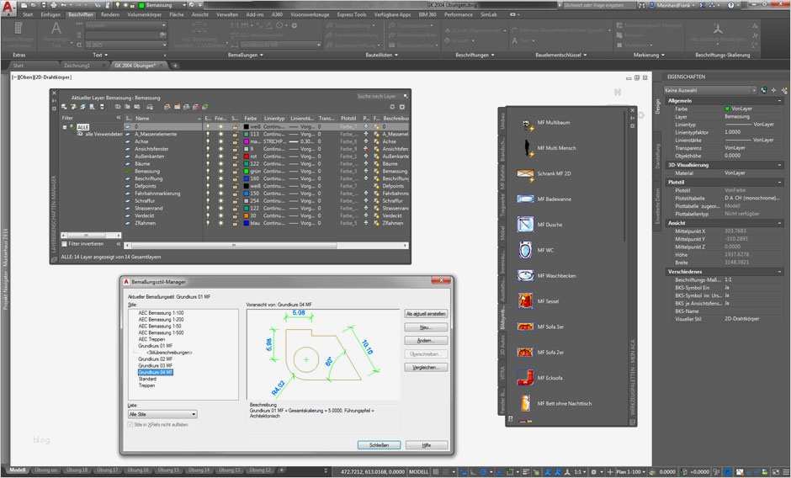Open Keine Auswahl dropdown in Eigenschaften
This screenshot has width=791, height=478.
[710, 90]
